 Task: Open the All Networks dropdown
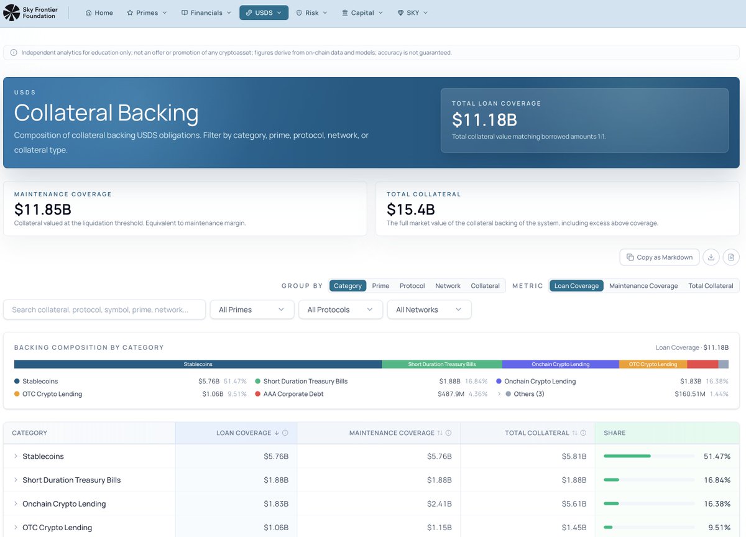pos(429,310)
